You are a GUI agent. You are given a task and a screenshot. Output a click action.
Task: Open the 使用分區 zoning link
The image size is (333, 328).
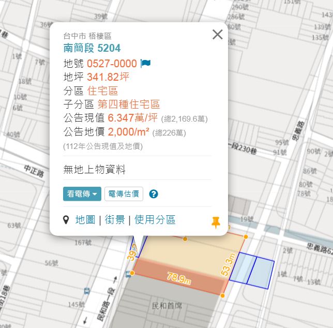[155, 220]
